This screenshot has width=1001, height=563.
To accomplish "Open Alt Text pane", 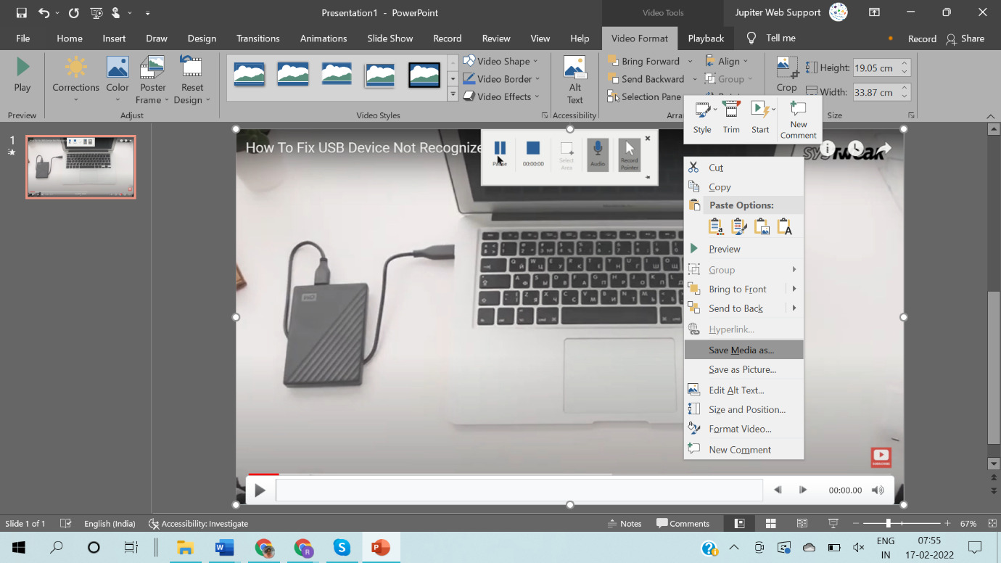I will [575, 80].
